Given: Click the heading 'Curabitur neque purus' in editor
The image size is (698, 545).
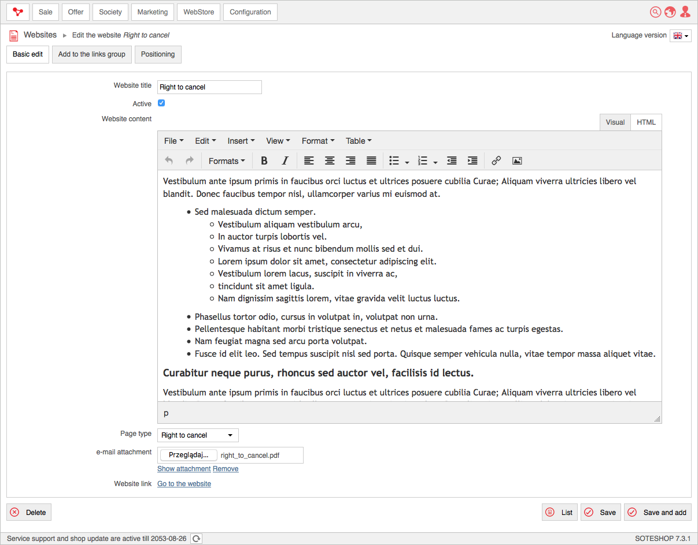Looking at the screenshot, I should [x=318, y=373].
